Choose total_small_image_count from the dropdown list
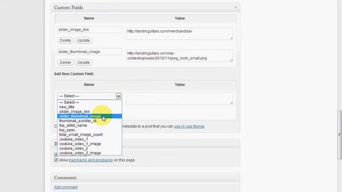The width and height of the screenshot is (342, 192). [89, 134]
